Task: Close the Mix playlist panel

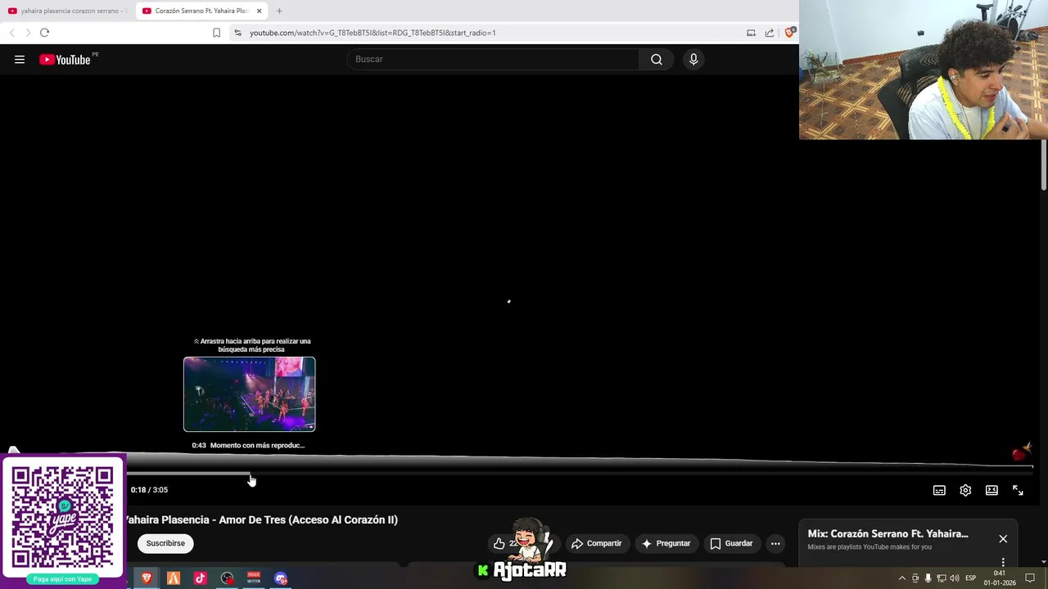Action: point(1003,538)
